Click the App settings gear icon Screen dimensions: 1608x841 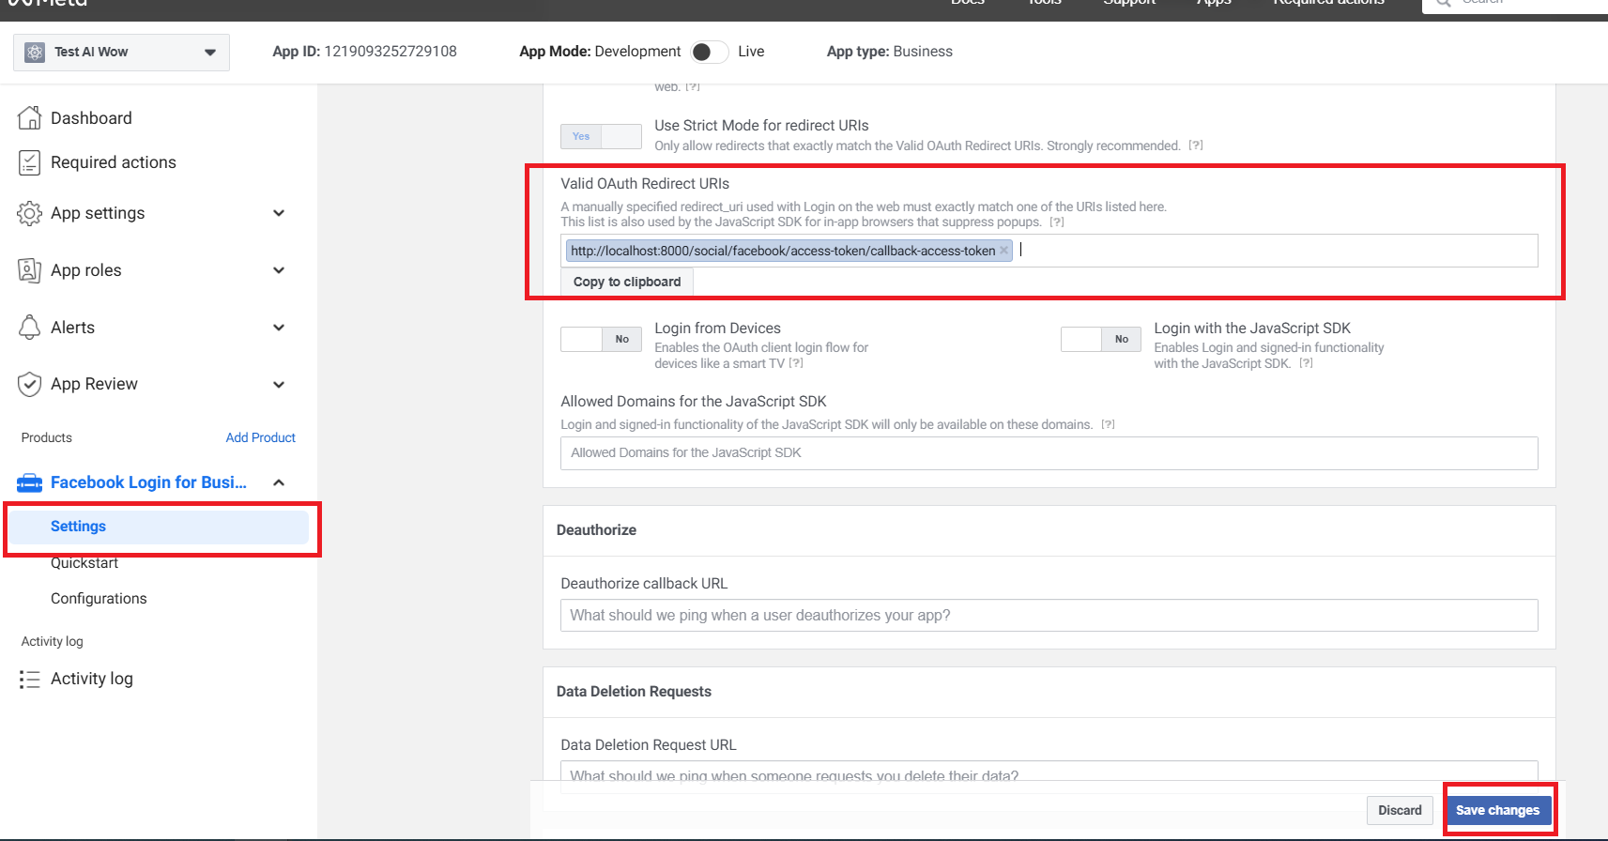tap(30, 213)
